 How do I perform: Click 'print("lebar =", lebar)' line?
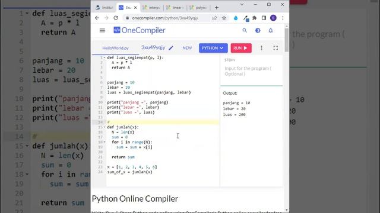133,107
